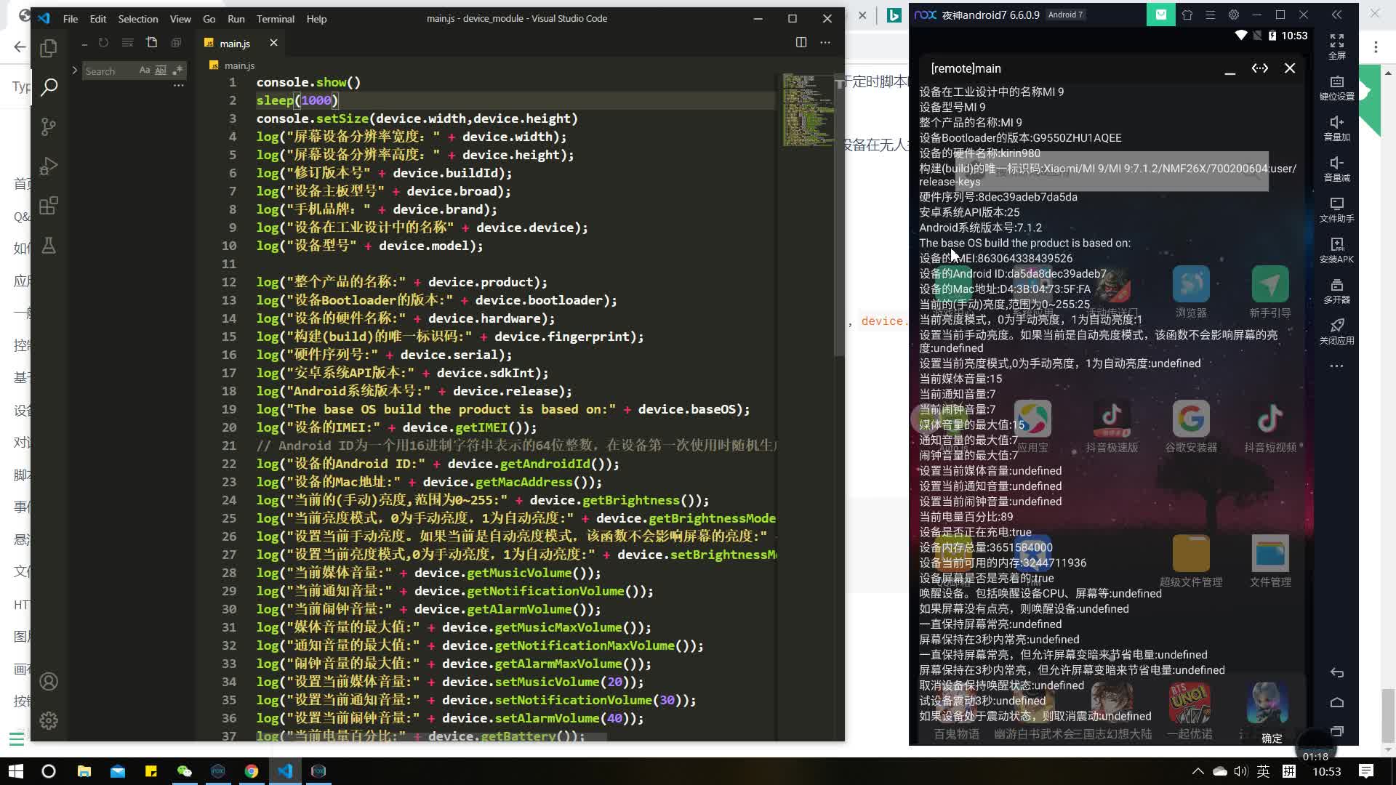Image resolution: width=1396 pixels, height=785 pixels.
Task: Open the Run and Debug view
Action: (49, 166)
